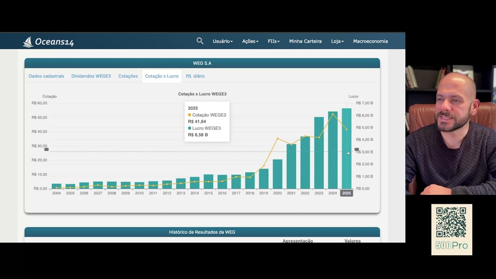
Task: Expand the Usuário dropdown menu
Action: 223,41
